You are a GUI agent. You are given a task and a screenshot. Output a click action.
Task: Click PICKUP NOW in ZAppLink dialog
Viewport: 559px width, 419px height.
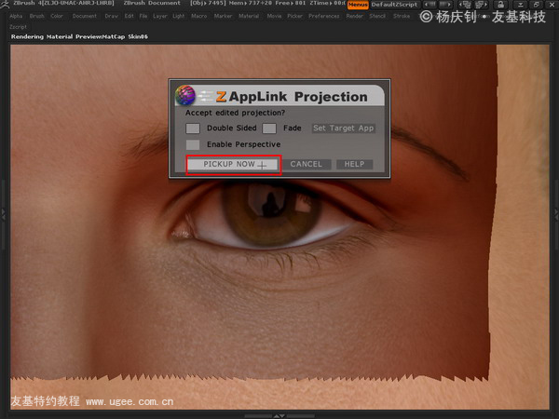tap(232, 164)
